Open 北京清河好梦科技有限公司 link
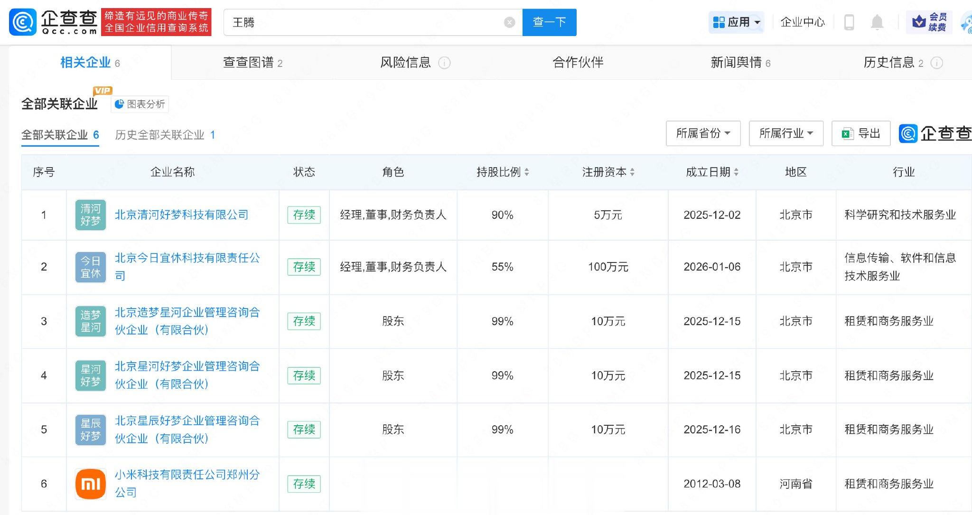972x515 pixels. coord(181,215)
